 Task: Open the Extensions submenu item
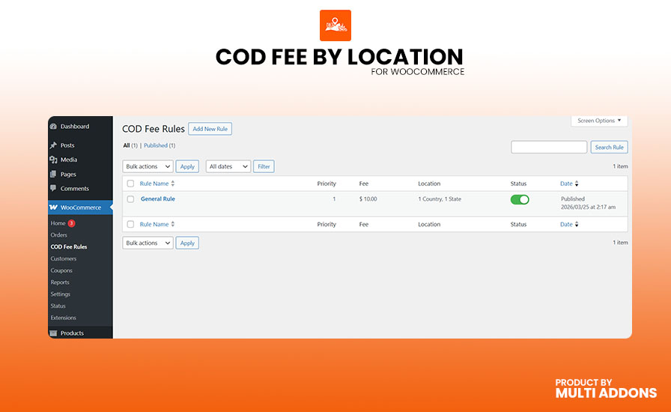tap(63, 318)
